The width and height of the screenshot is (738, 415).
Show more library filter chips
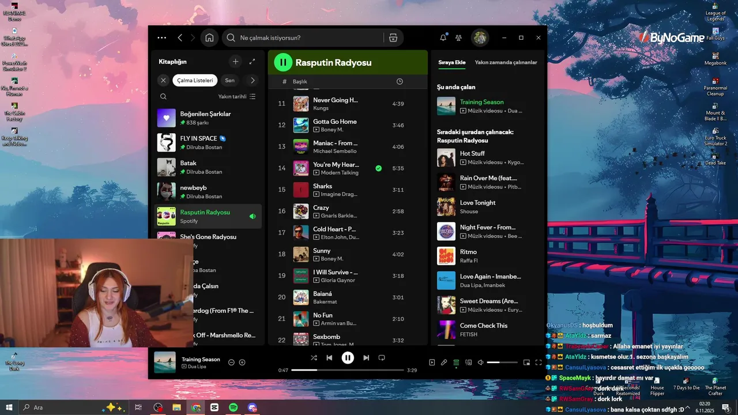(x=252, y=80)
